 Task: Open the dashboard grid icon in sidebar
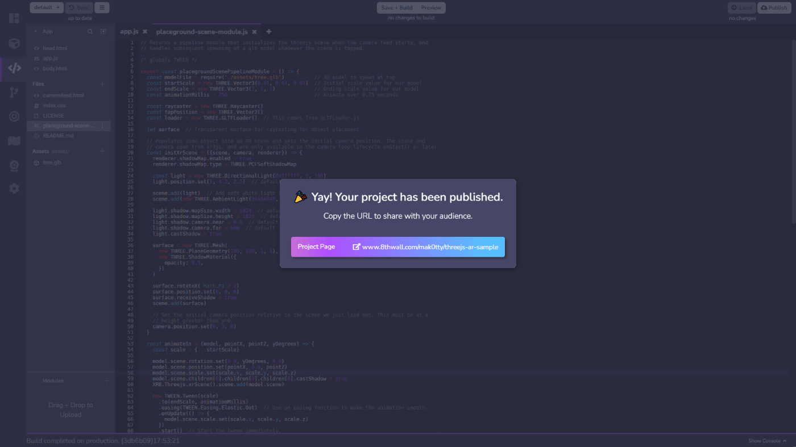14,18
